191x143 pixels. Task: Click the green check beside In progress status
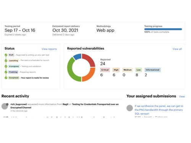6,66
